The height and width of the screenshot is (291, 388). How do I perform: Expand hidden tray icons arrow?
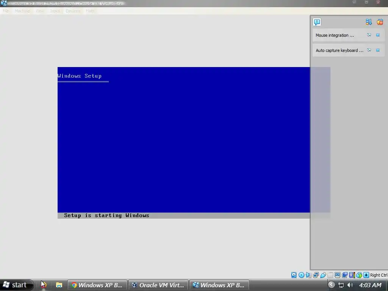coord(332,285)
